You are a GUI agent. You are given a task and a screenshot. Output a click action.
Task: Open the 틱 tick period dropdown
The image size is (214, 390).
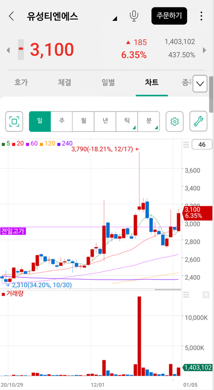(127, 121)
